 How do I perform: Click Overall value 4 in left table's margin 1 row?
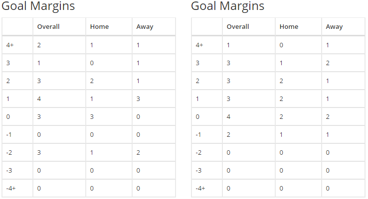[39, 99]
